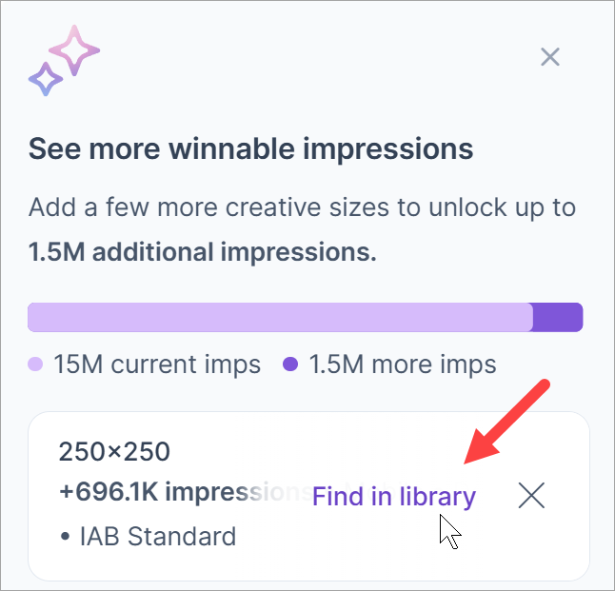Click the dark purple legend dot
The image size is (615, 591).
click(291, 364)
